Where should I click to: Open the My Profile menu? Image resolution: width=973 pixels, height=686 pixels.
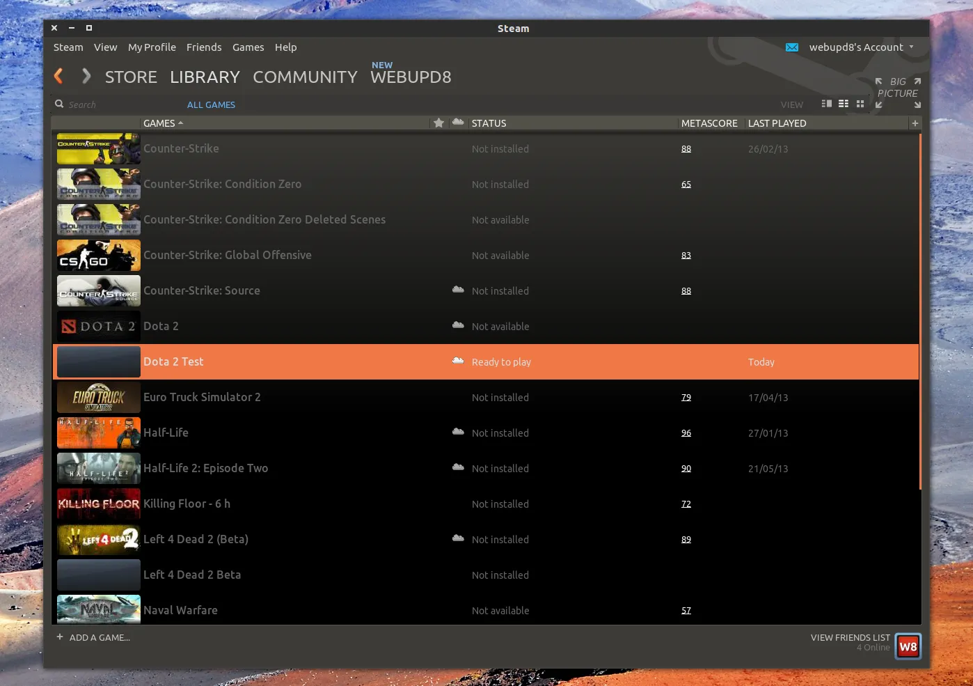click(x=152, y=47)
